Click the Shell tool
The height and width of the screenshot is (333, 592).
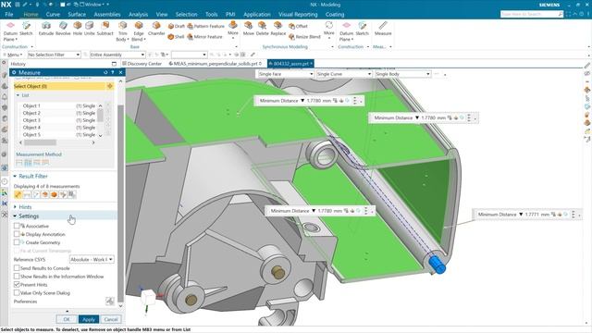[x=176, y=37]
